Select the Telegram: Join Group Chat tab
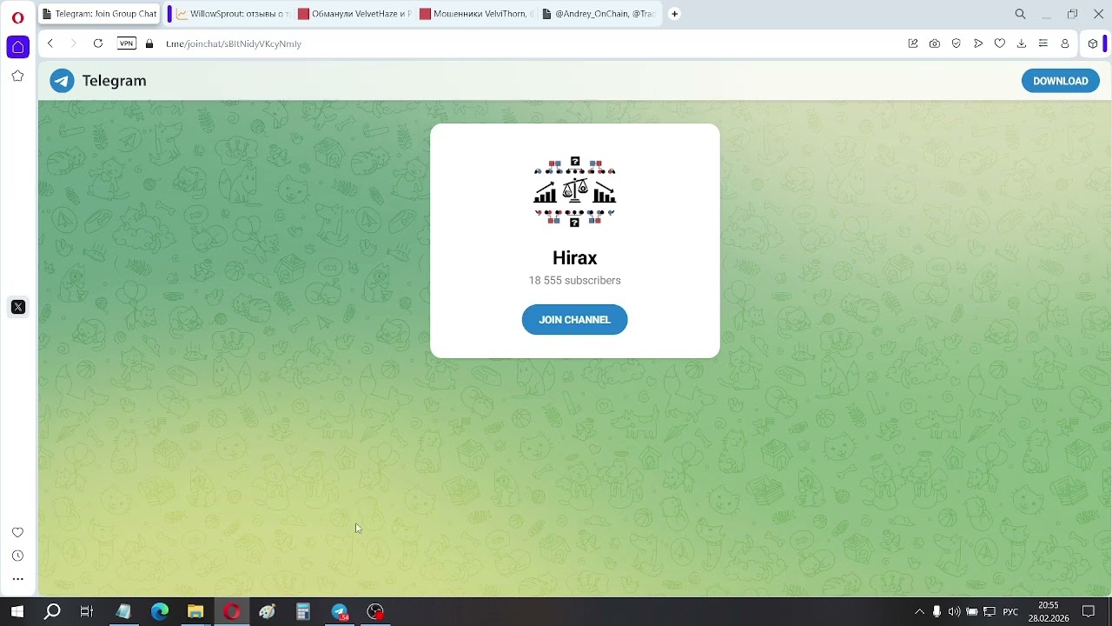This screenshot has height=626, width=1112. (x=99, y=14)
